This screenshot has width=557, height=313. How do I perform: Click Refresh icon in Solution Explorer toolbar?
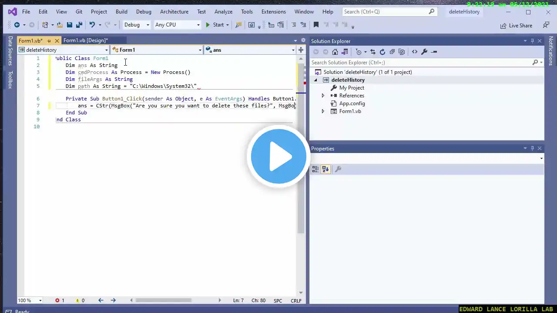pyautogui.click(x=382, y=52)
